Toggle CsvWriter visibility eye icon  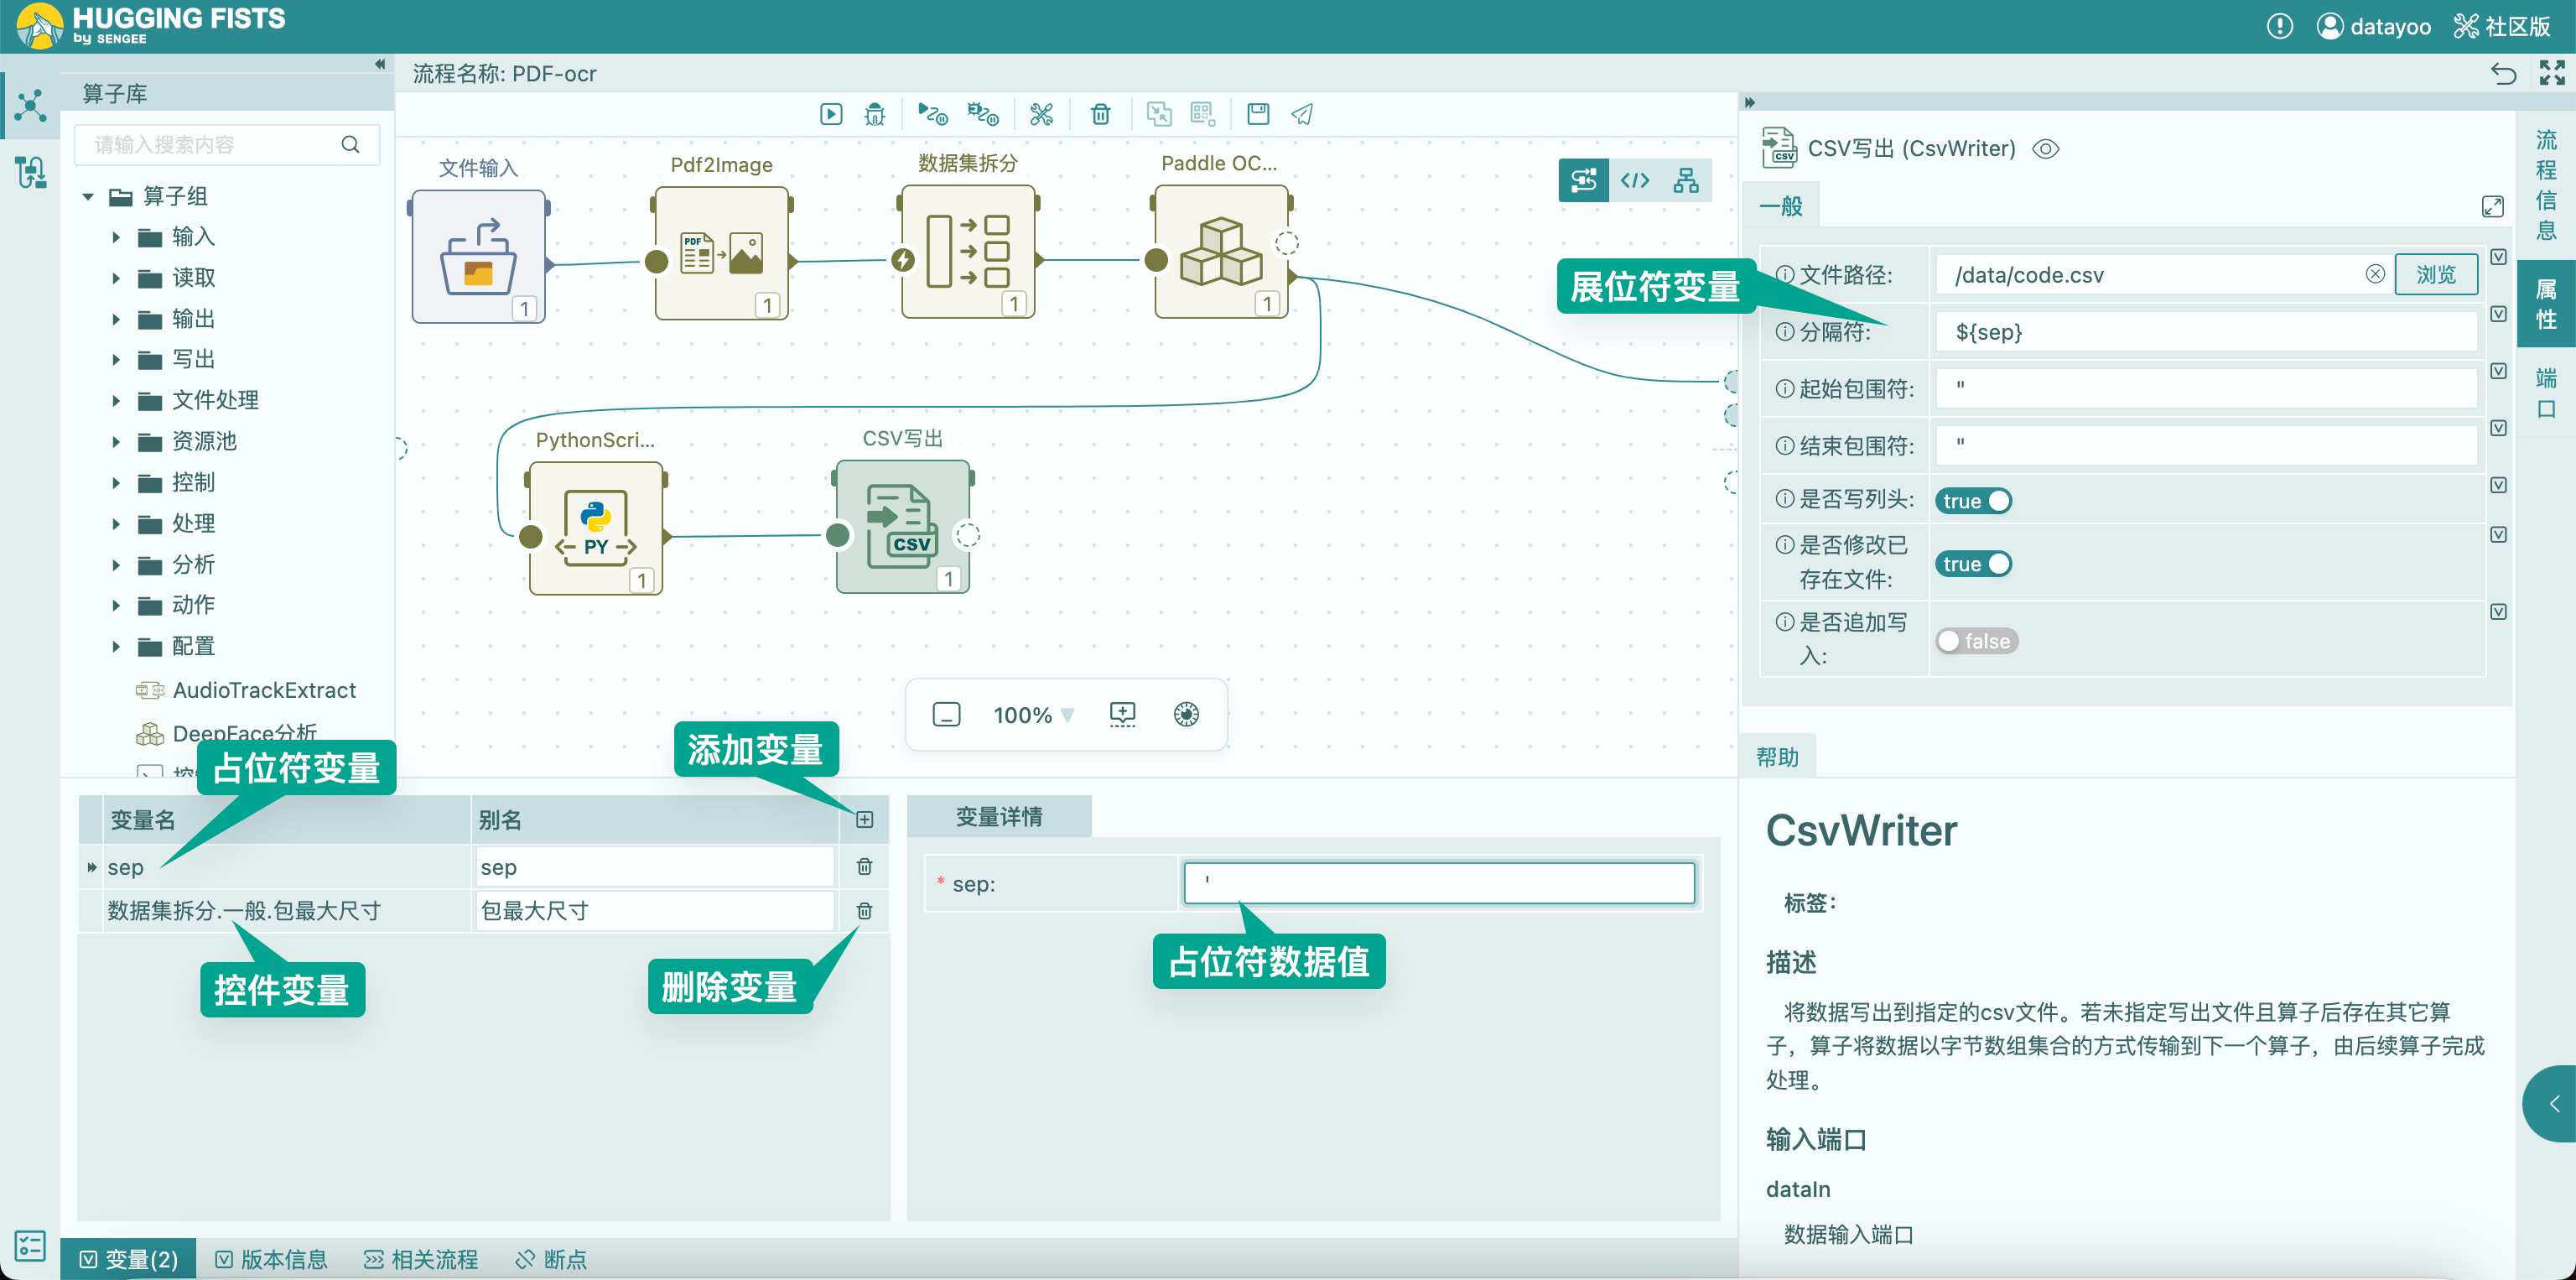(2046, 149)
